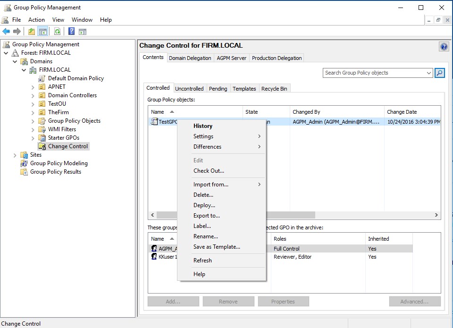The image size is (453, 328).
Task: Click the search magnifier button
Action: pos(440,73)
